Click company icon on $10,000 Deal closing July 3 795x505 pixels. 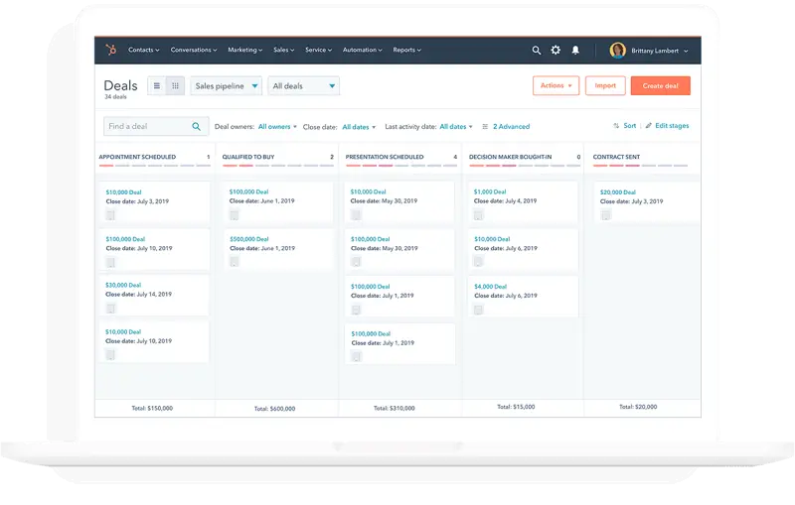(110, 215)
